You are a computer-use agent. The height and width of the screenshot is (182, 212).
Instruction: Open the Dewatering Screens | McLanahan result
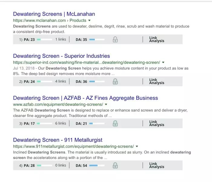[54, 14]
